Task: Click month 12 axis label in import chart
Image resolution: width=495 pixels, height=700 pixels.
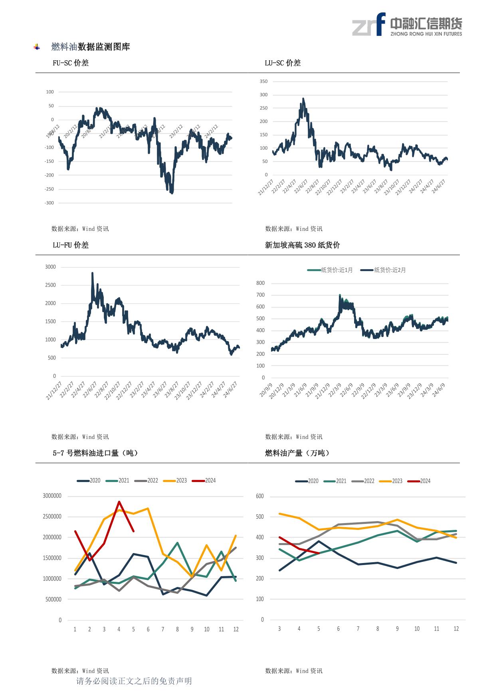Action: pos(236,629)
